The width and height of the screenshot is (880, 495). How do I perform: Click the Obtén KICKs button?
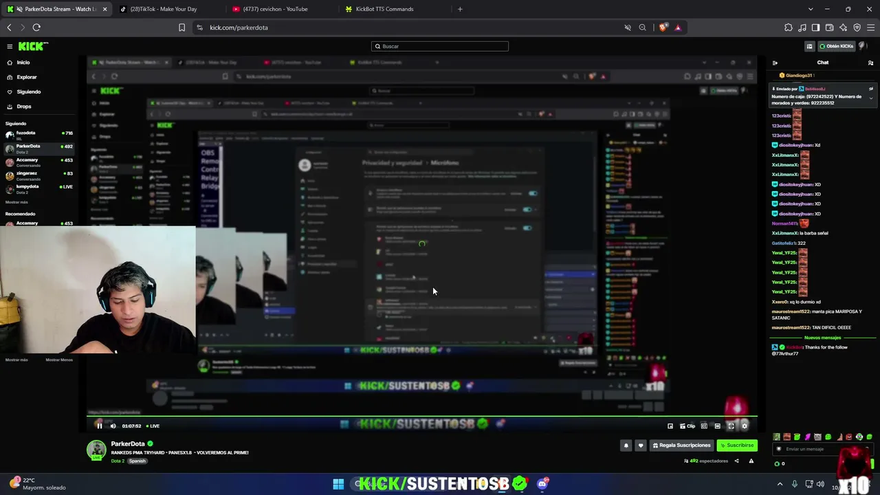(x=837, y=46)
